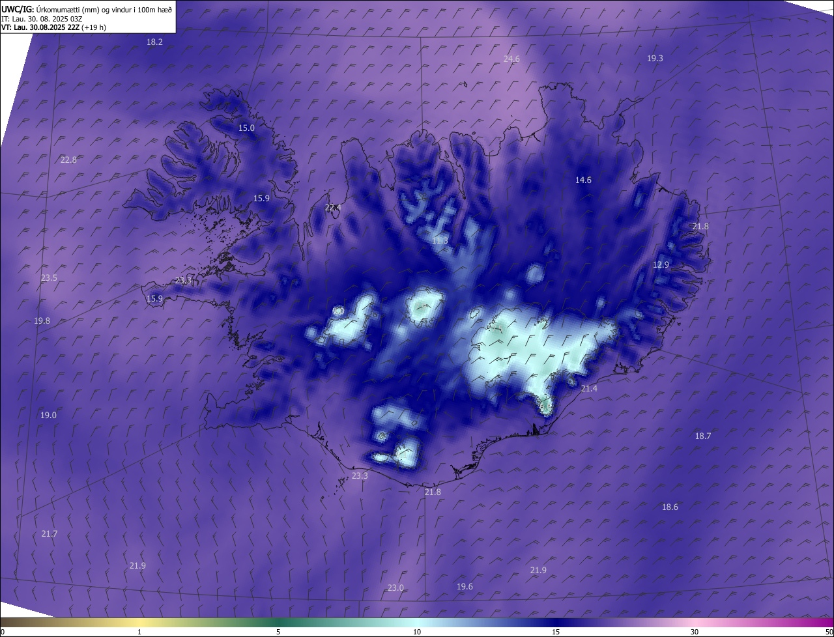834x637 pixels.
Task: Click the 11.3 value label
Action: pos(440,240)
